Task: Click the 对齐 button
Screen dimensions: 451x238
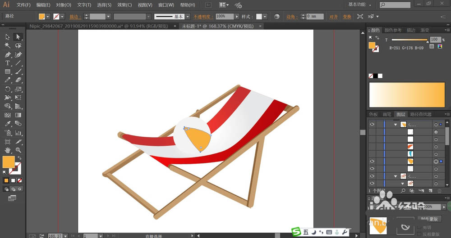Action: tap(334, 17)
